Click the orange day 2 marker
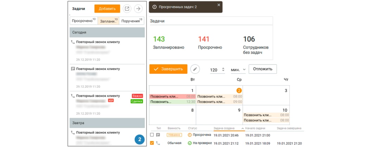 point(239,90)
